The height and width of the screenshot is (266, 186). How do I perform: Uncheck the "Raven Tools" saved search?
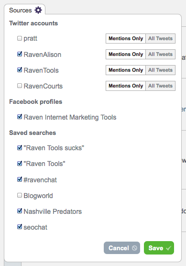coord(20,164)
